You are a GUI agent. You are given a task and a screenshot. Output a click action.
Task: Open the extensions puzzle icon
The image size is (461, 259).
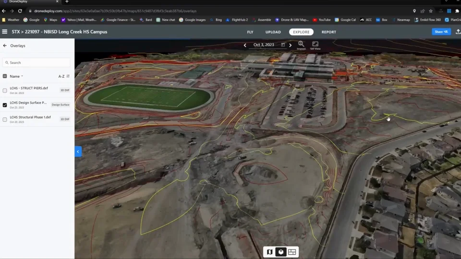[457, 11]
